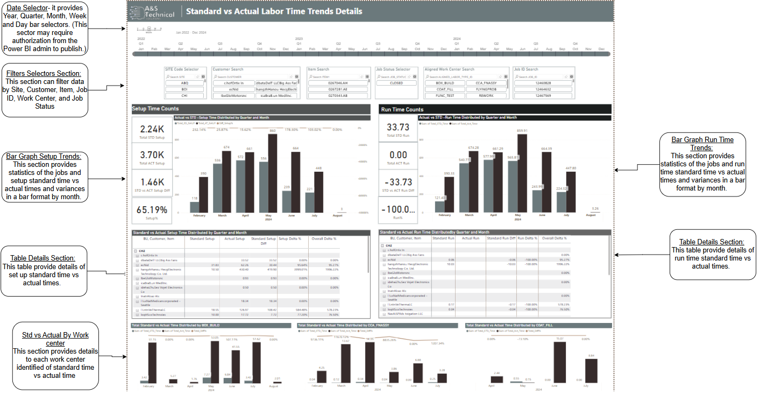Click the date range timeline slider bar

coord(371,54)
